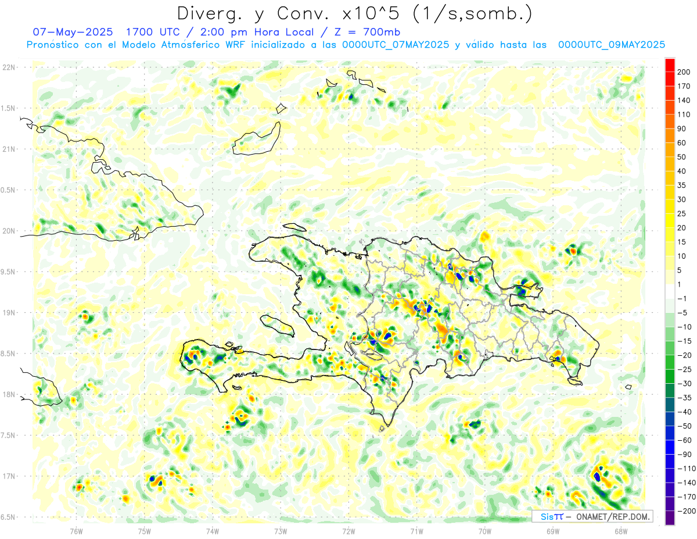Click the '74W' longitude label

[x=213, y=531]
